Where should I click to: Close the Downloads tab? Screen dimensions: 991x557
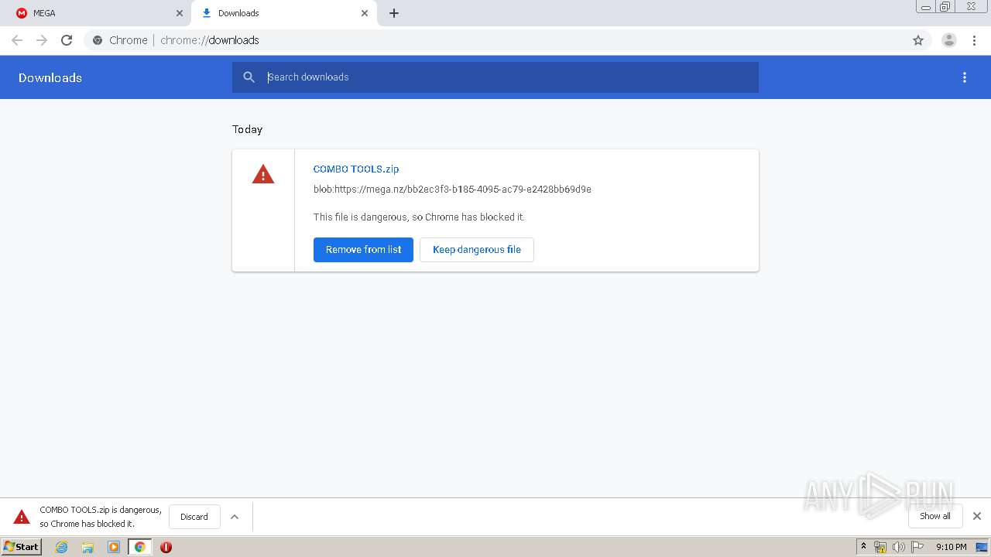click(365, 13)
